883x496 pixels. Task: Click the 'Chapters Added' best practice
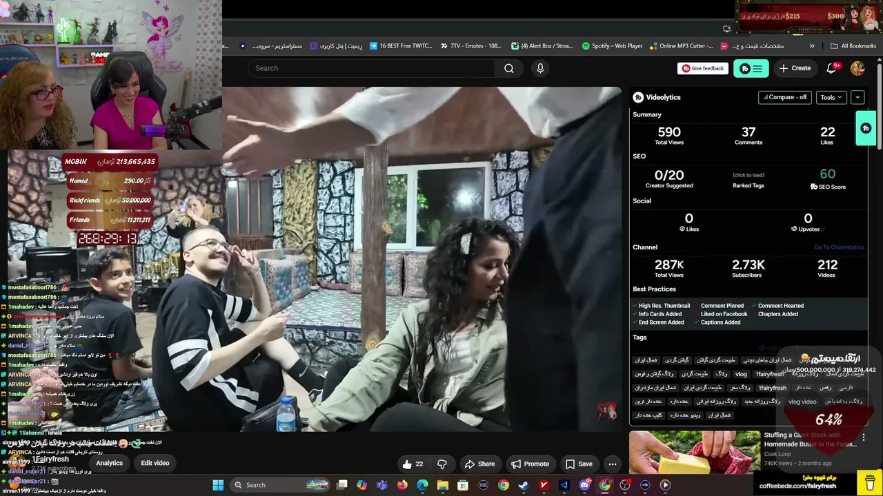click(x=775, y=314)
